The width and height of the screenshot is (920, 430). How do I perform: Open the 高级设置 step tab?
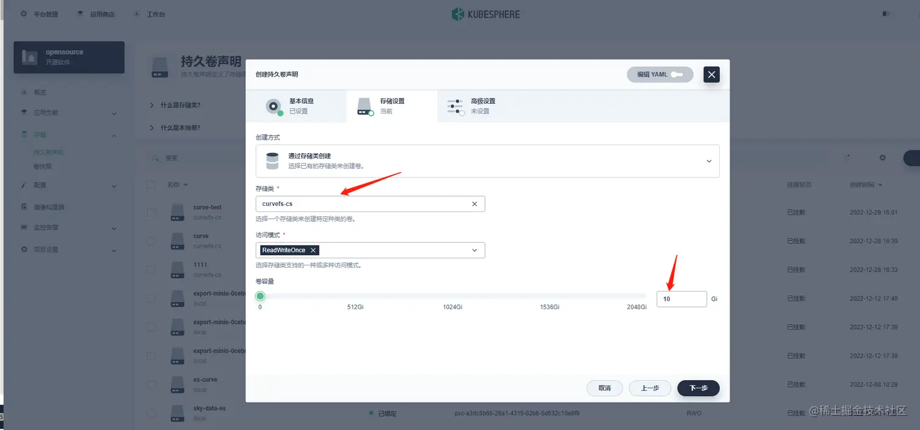tap(483, 106)
